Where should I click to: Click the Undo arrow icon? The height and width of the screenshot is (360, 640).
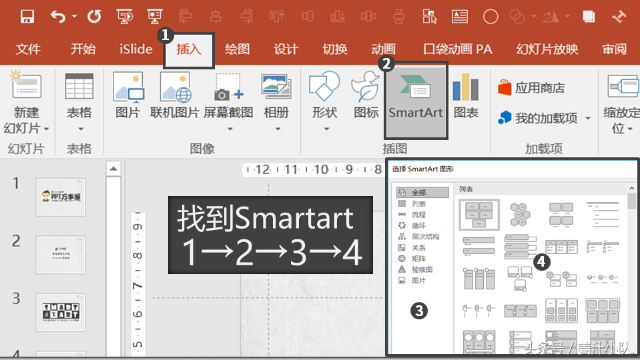coord(58,17)
